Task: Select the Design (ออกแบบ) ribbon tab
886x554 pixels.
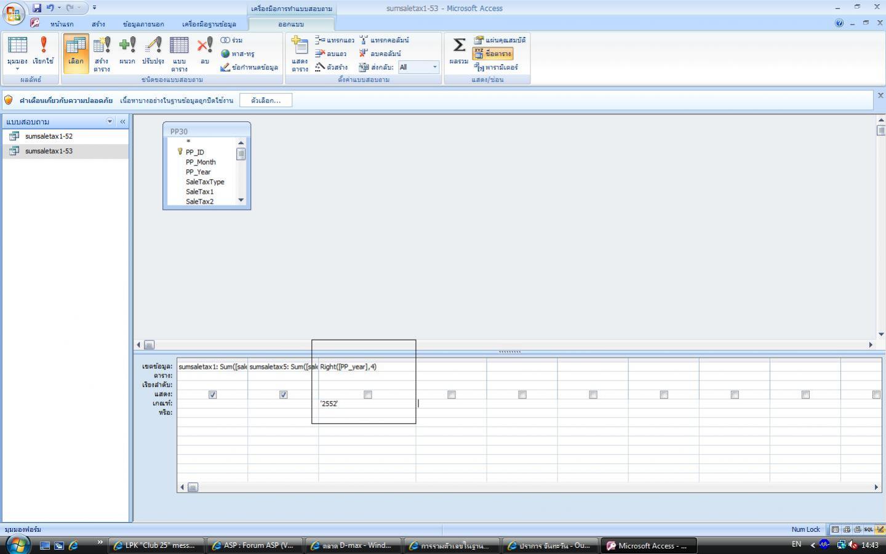Action: click(291, 24)
